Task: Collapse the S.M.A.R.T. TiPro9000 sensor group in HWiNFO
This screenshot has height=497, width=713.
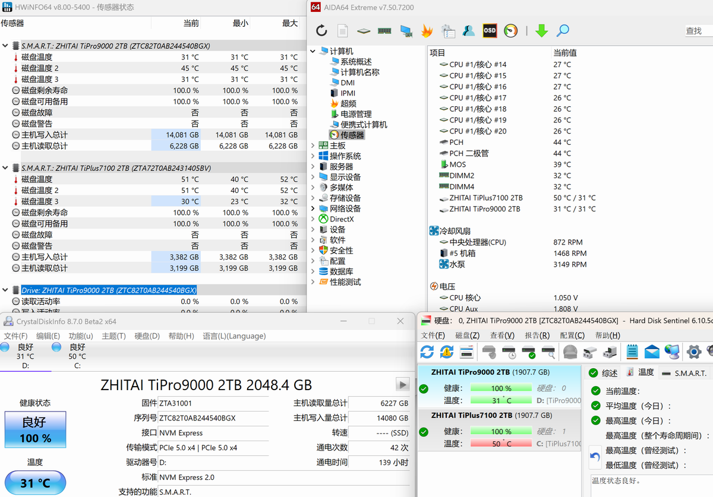Action: coord(5,46)
